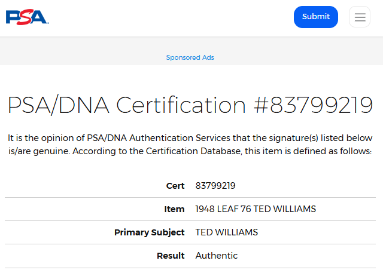
Task: Select the #83799219 number in the heading
Action: pyautogui.click(x=314, y=105)
